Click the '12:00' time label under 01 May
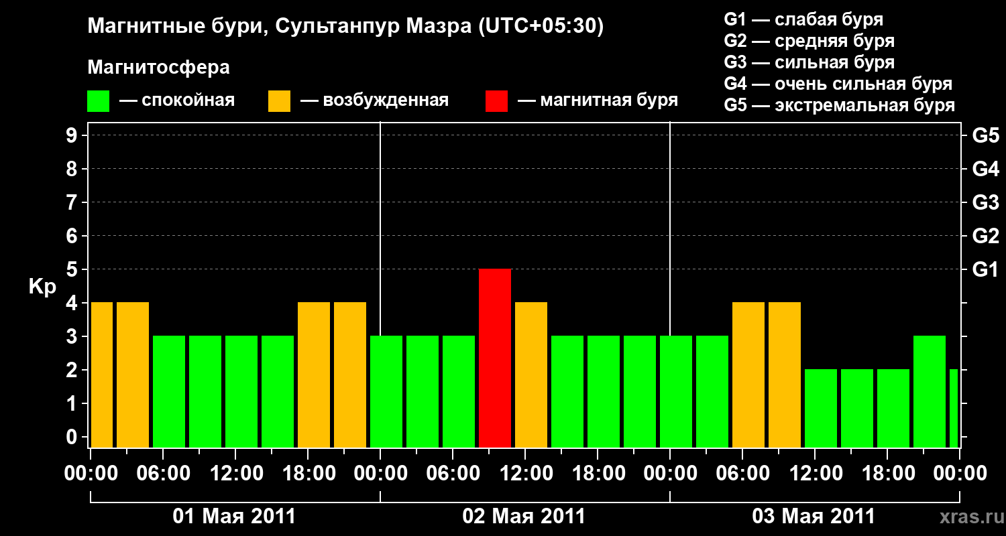Image resolution: width=1006 pixels, height=536 pixels. pos(236,473)
